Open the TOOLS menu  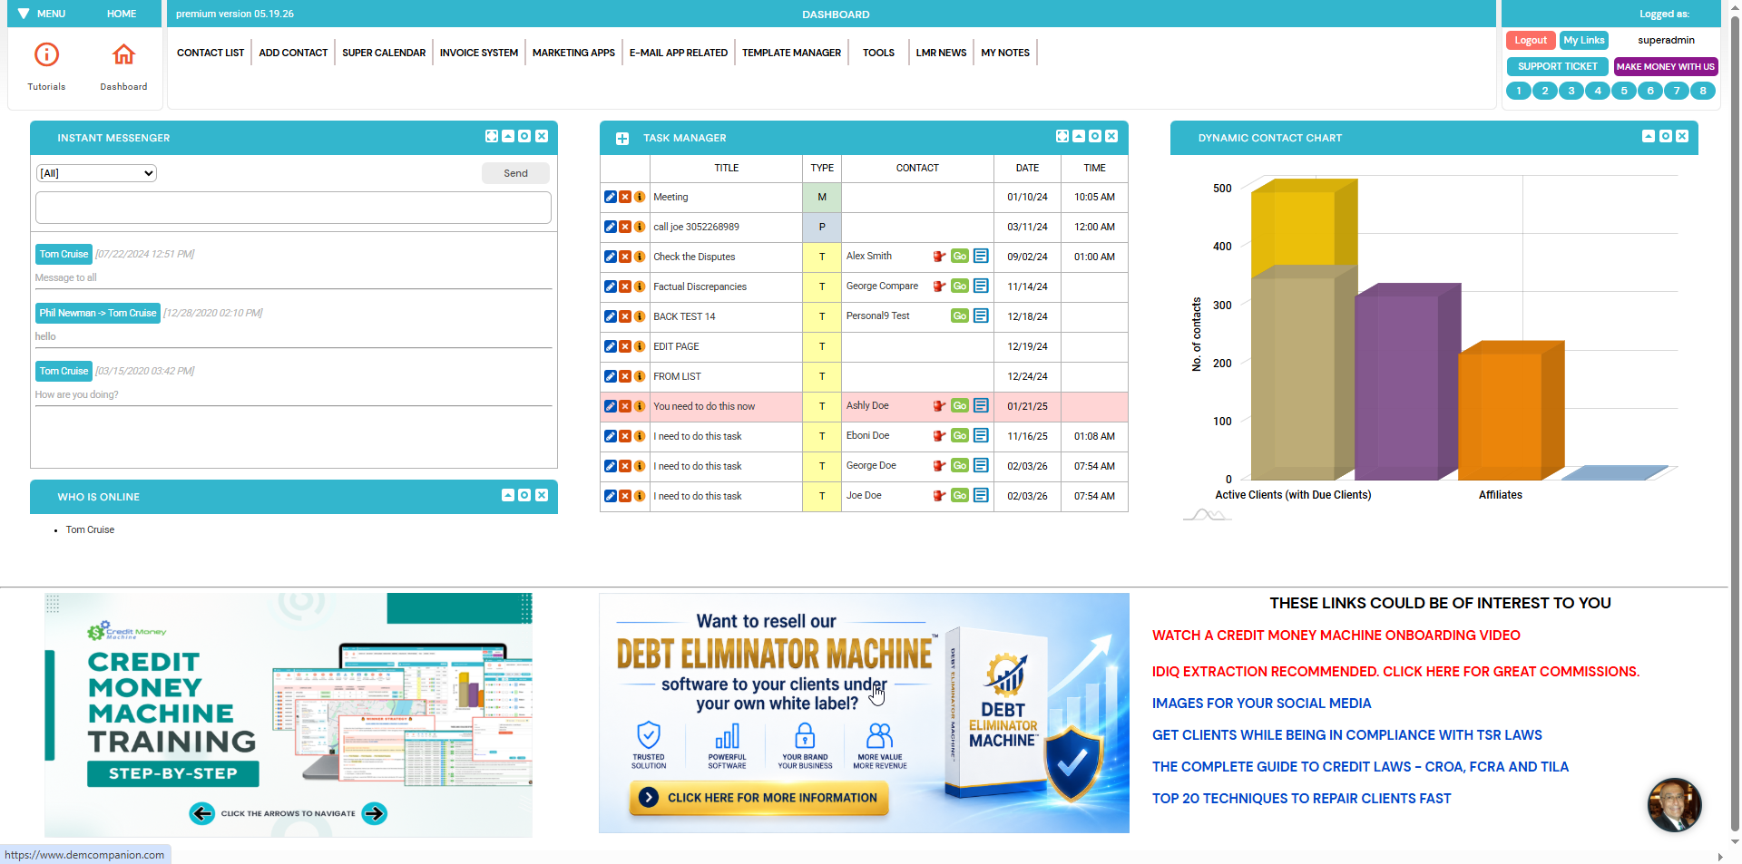(x=878, y=53)
